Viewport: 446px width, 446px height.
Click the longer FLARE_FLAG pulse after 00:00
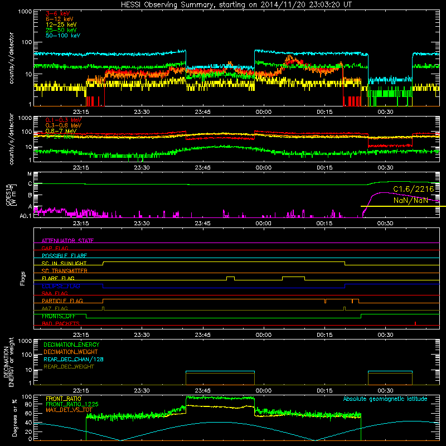[294, 278]
